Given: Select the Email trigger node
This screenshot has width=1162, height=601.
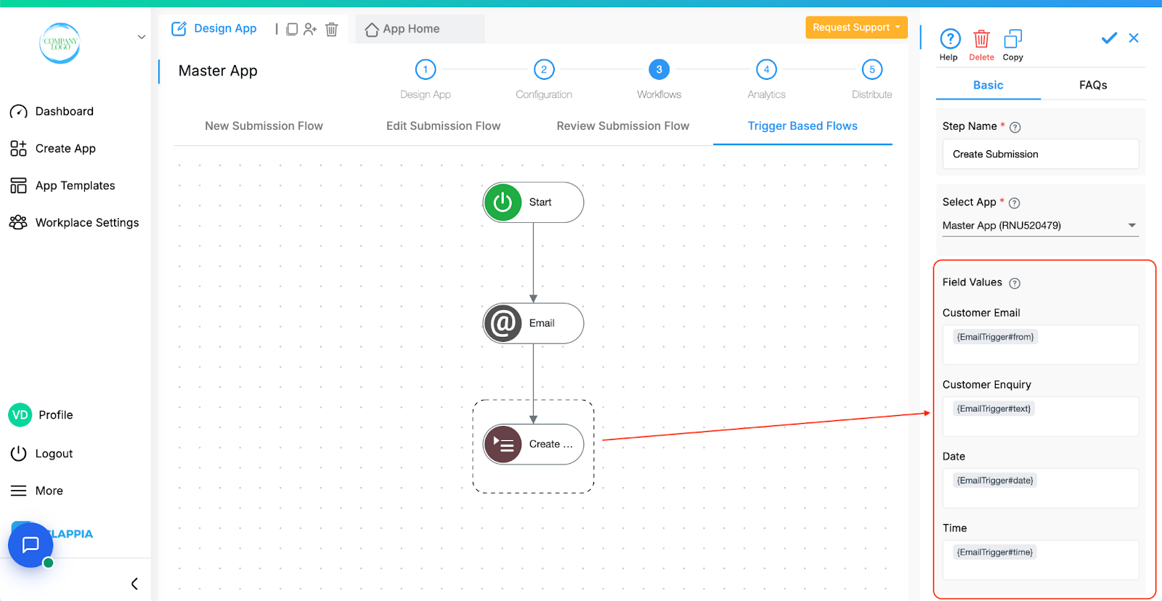Looking at the screenshot, I should (x=534, y=323).
